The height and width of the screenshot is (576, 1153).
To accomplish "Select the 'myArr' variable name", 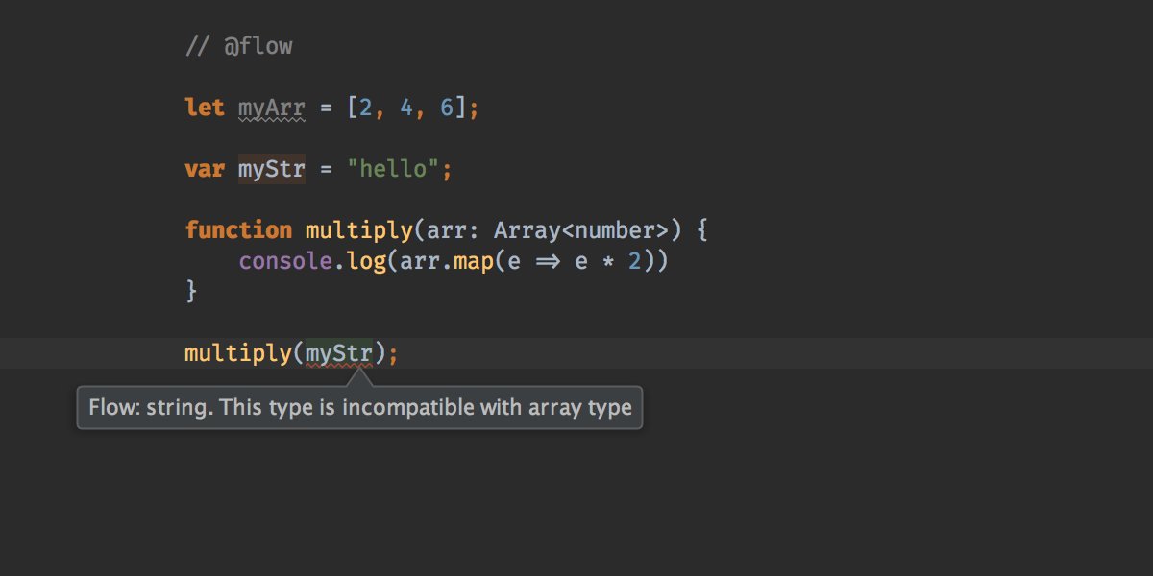I will tap(272, 108).
